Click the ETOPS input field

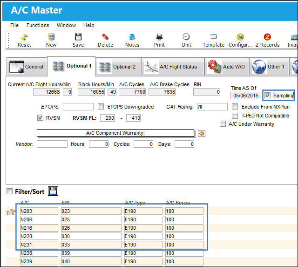pyautogui.click(x=78, y=107)
